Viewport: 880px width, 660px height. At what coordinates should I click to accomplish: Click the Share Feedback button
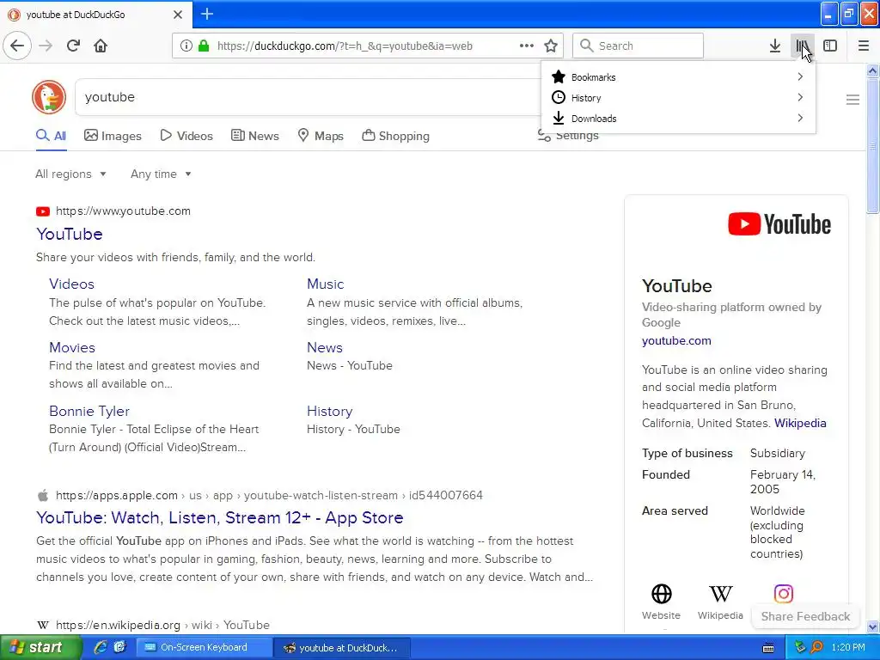pos(805,616)
